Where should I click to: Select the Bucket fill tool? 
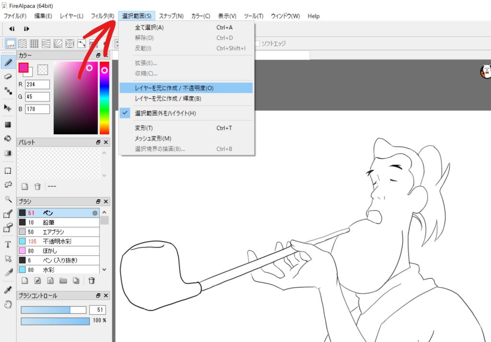pos(8,138)
